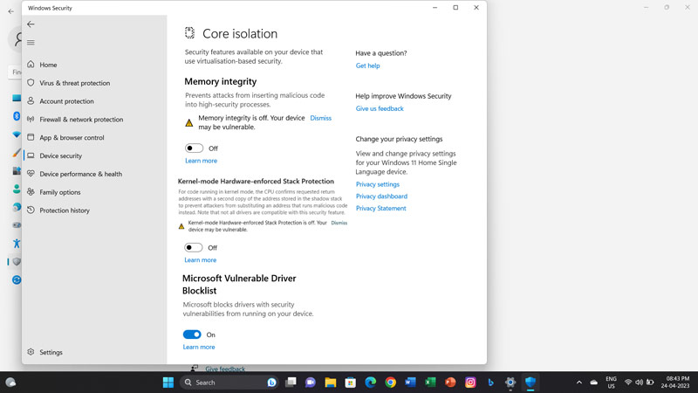
Task: Open App & browser control
Action: tap(72, 138)
